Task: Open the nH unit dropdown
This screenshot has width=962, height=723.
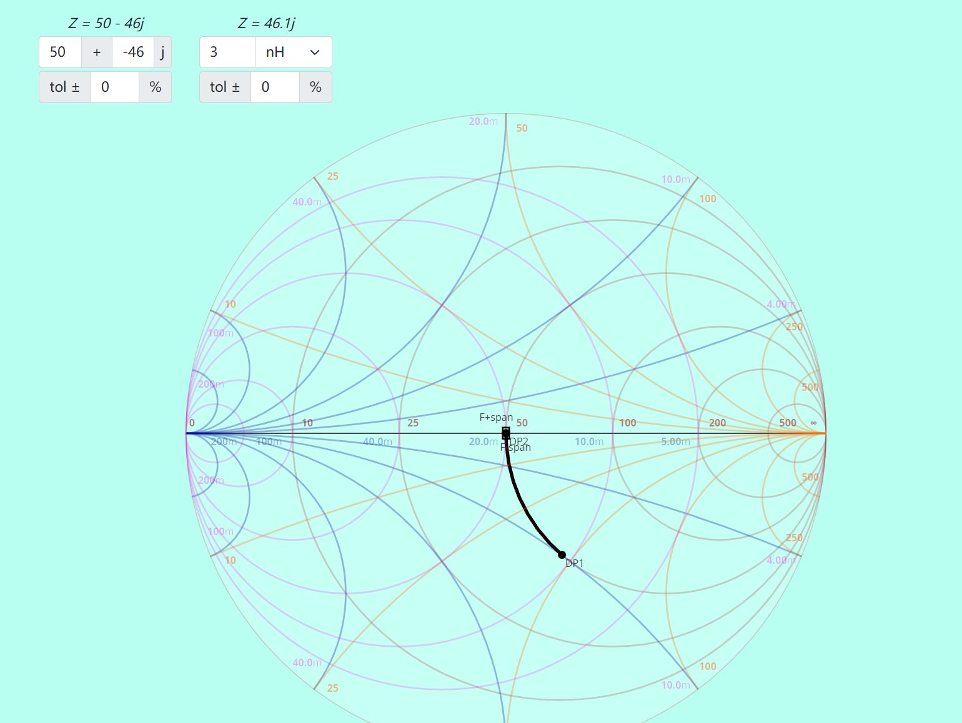Action: click(x=294, y=52)
